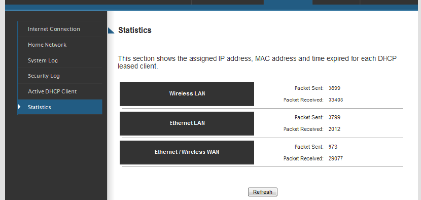
Task: Click the Statistics page heading text
Action: [x=135, y=30]
